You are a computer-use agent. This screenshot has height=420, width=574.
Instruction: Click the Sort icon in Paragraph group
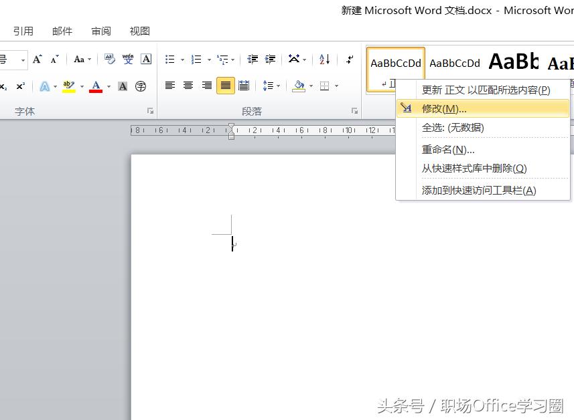(x=324, y=59)
